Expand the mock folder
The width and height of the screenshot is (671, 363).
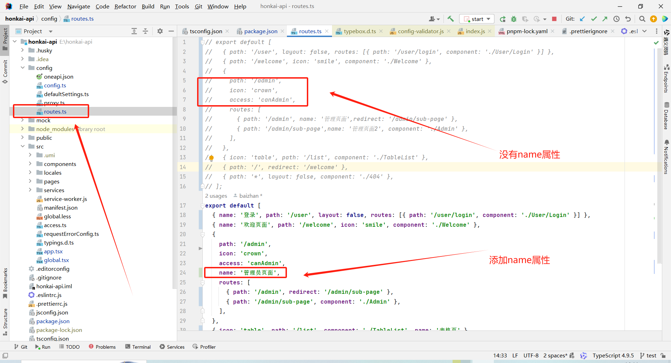coord(23,120)
